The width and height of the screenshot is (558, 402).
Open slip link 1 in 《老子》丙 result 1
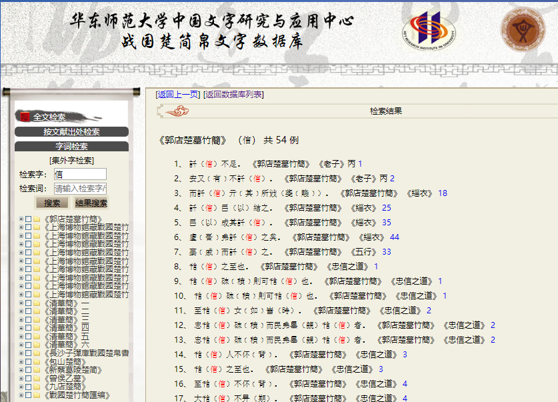(360, 163)
